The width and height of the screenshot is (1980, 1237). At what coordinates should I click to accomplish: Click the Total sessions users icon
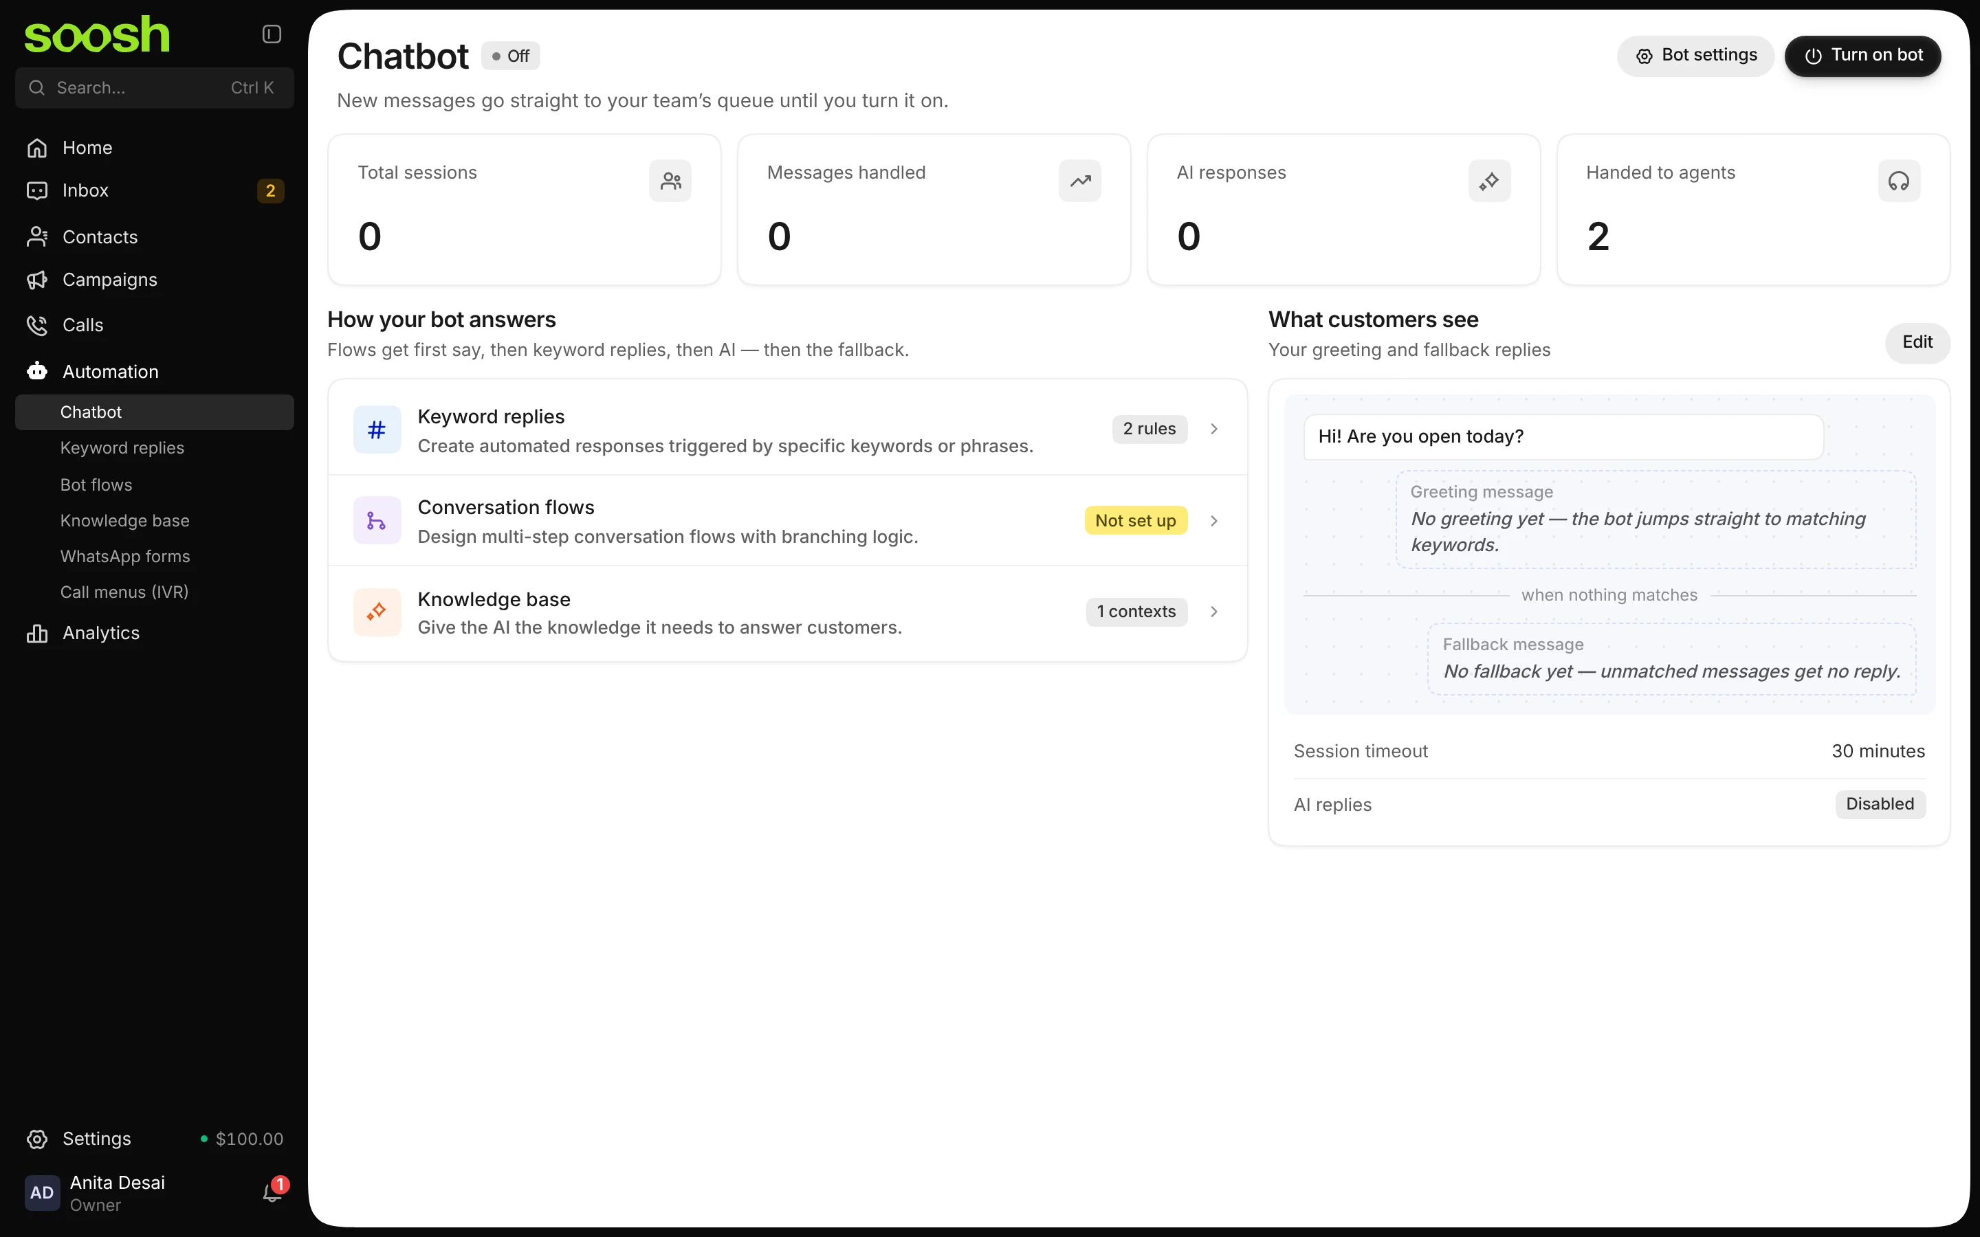coord(670,181)
